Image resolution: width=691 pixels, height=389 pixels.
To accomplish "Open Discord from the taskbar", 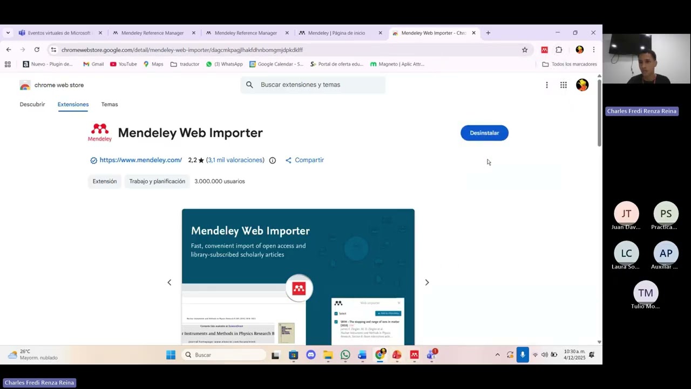I will pyautogui.click(x=310, y=355).
